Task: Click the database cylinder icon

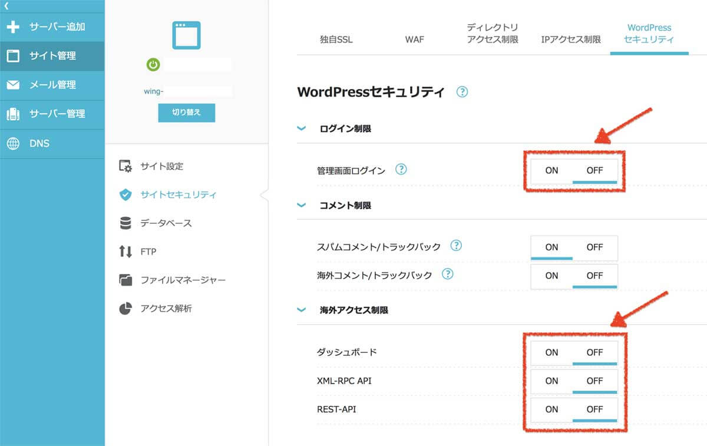Action: coord(125,223)
